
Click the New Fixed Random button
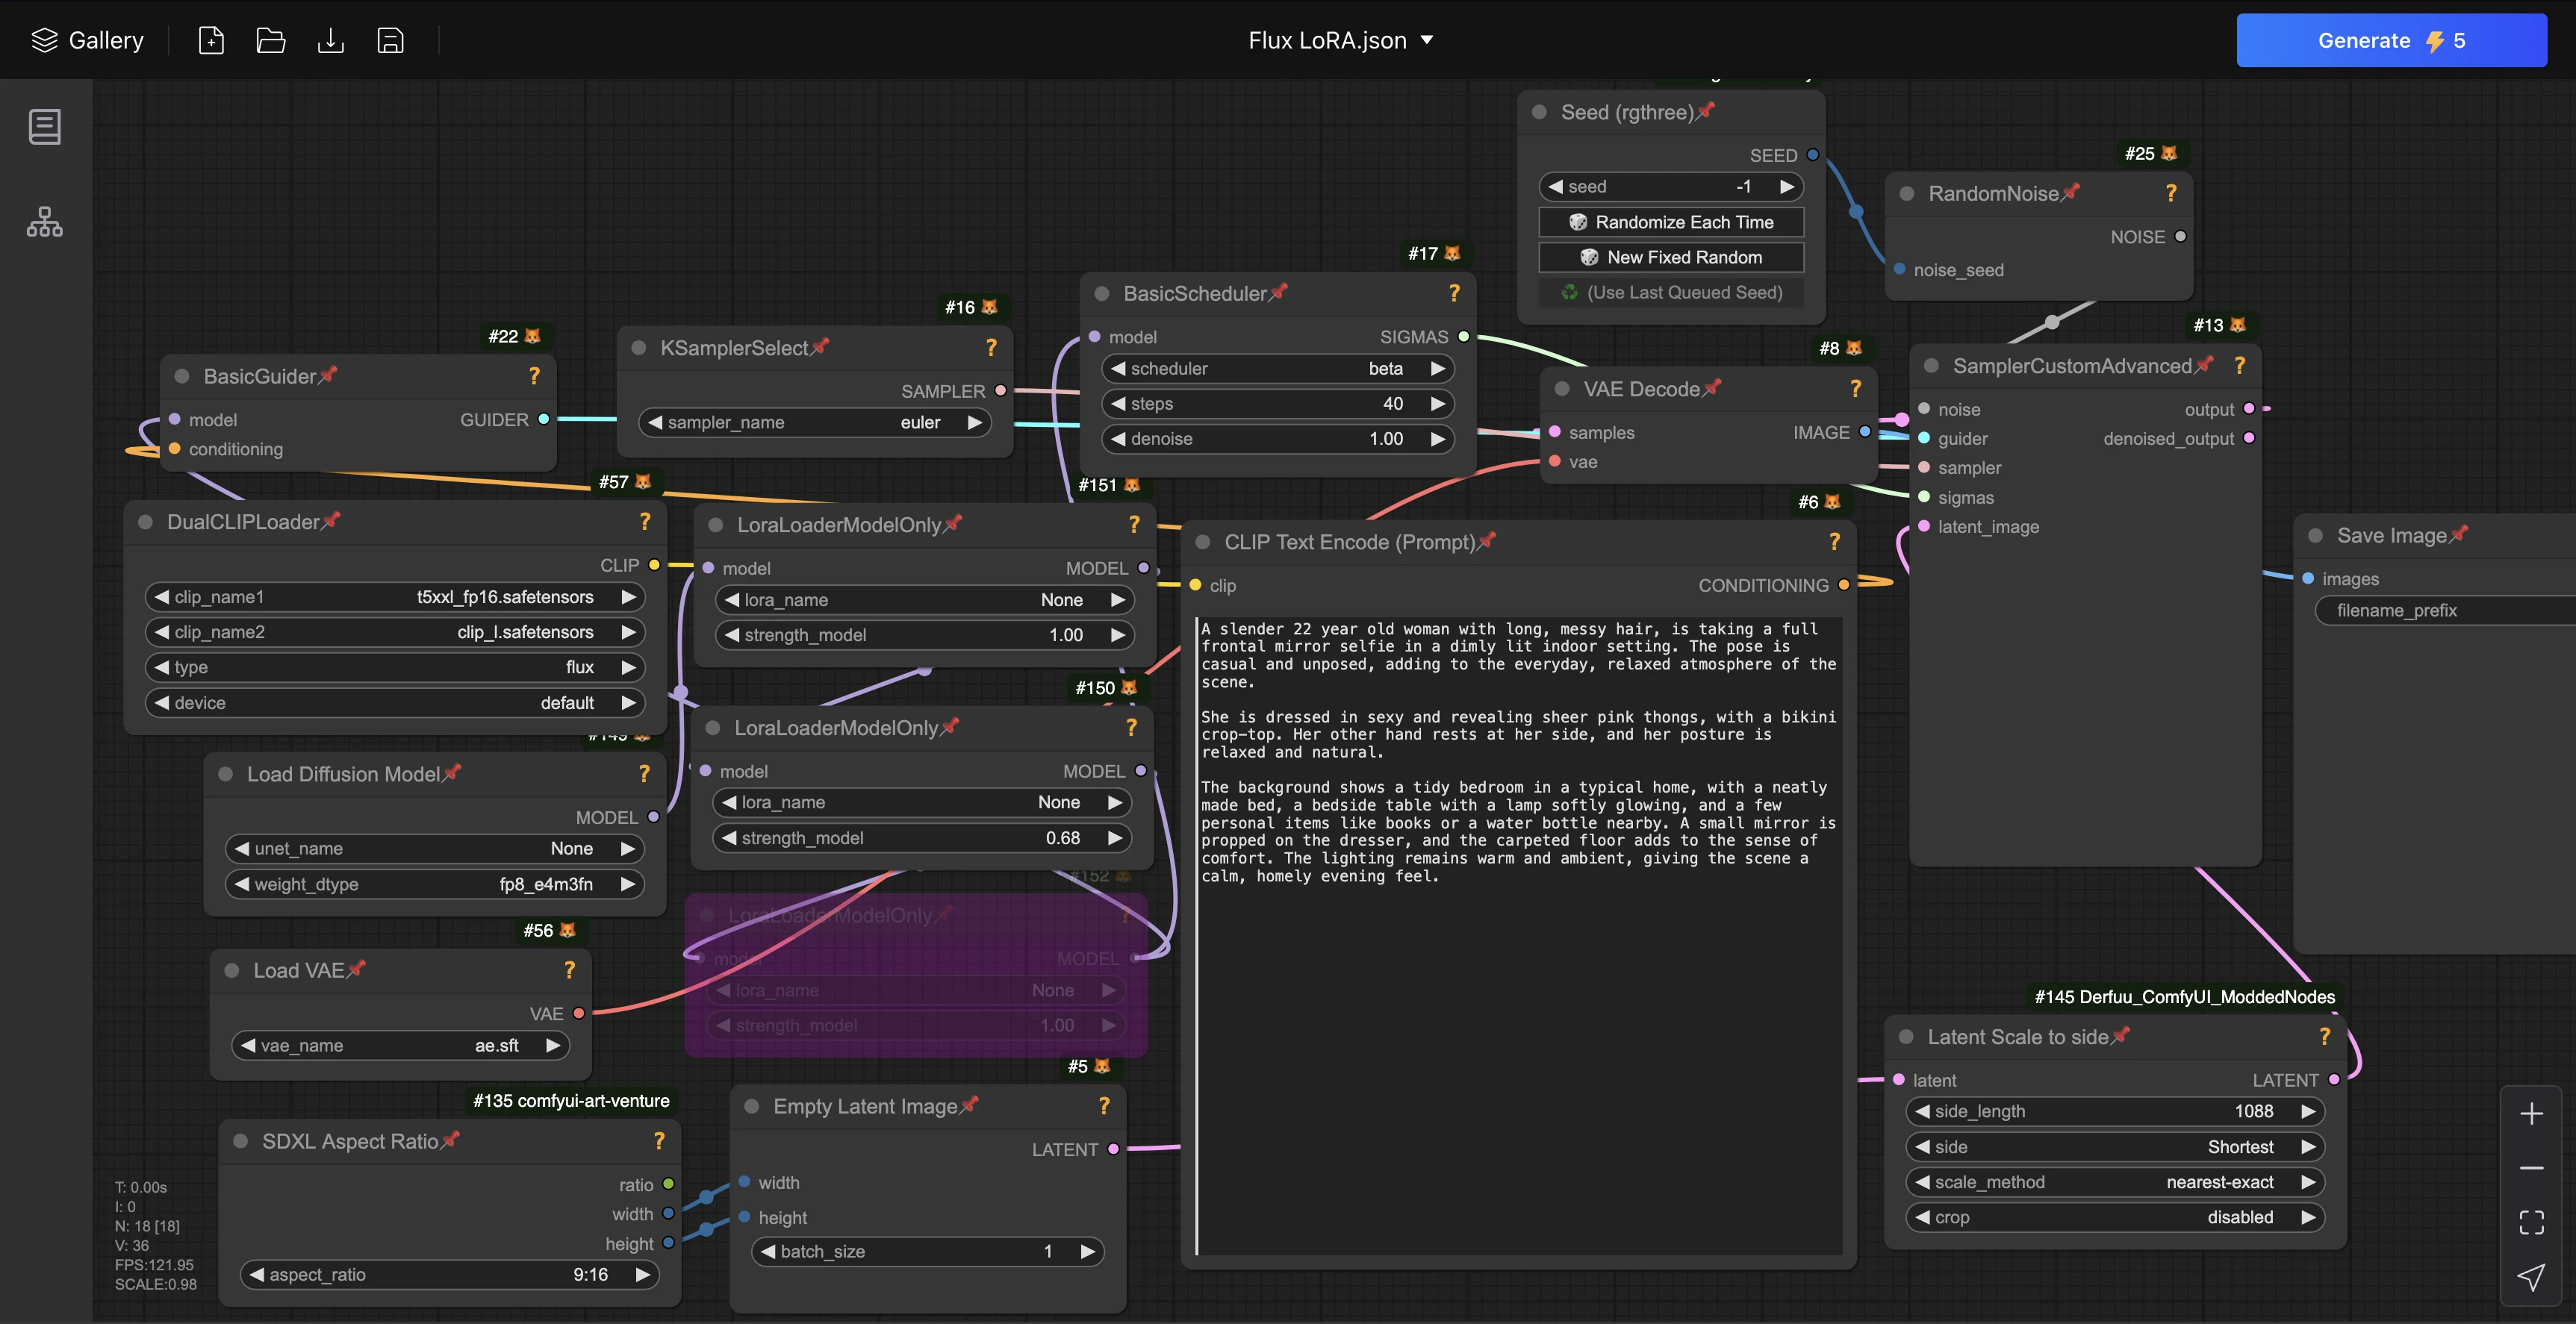coord(1670,257)
